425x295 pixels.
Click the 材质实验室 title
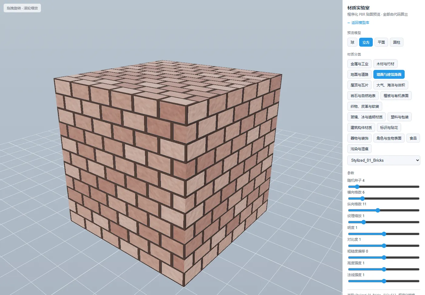359,8
